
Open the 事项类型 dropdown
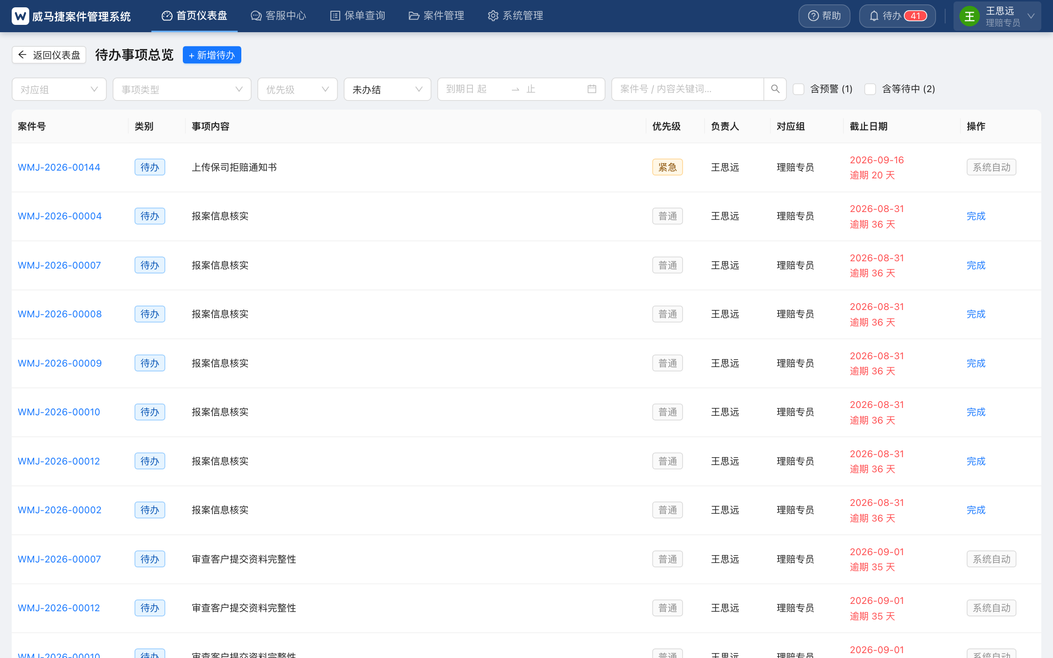click(x=182, y=89)
